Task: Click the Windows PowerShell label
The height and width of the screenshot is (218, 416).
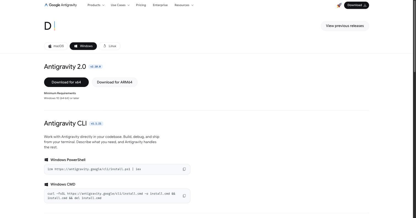Action: pos(68,160)
